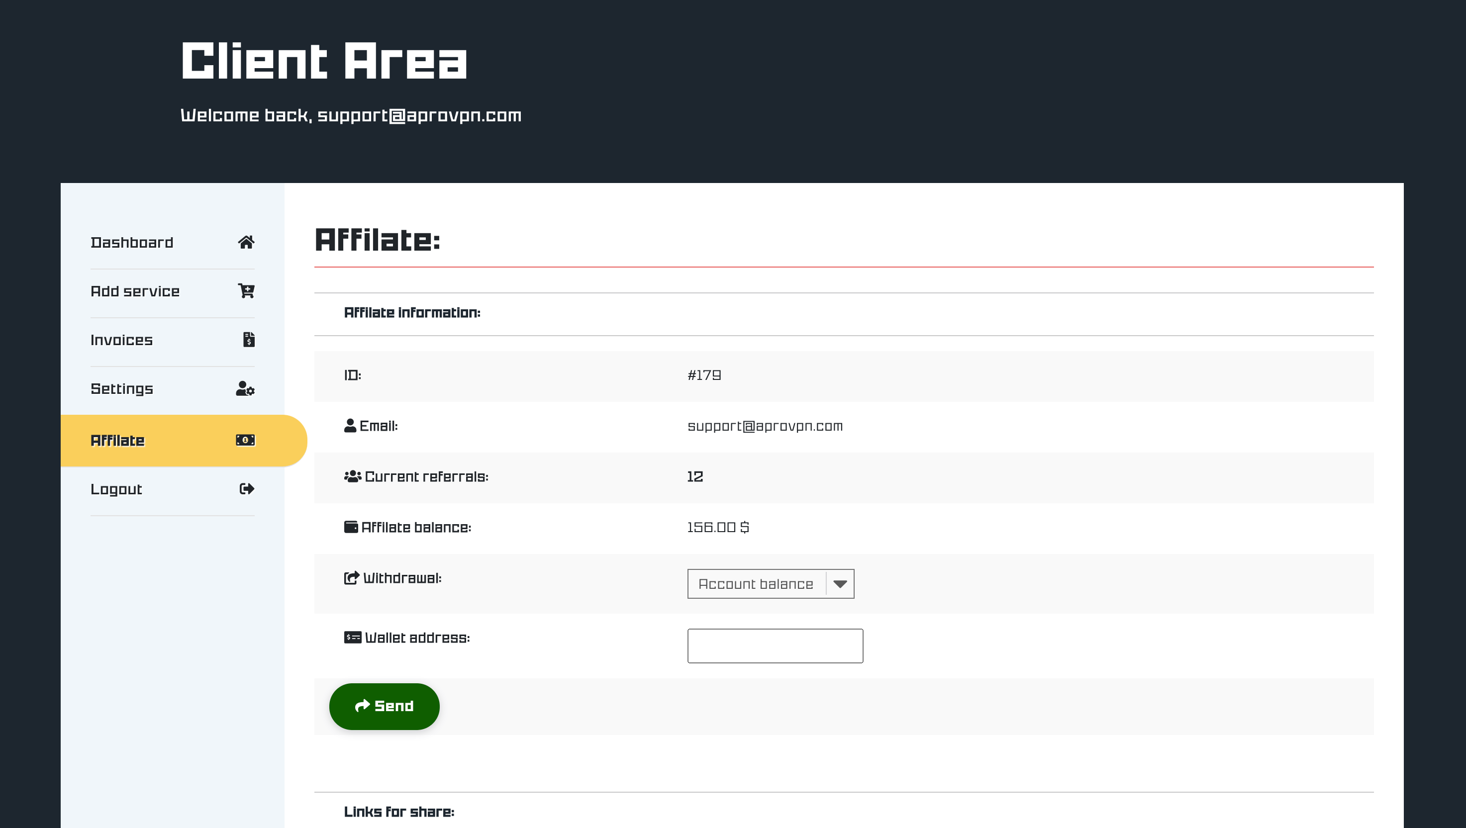Click the Add service cart icon
Viewport: 1466px width, 828px height.
point(246,291)
